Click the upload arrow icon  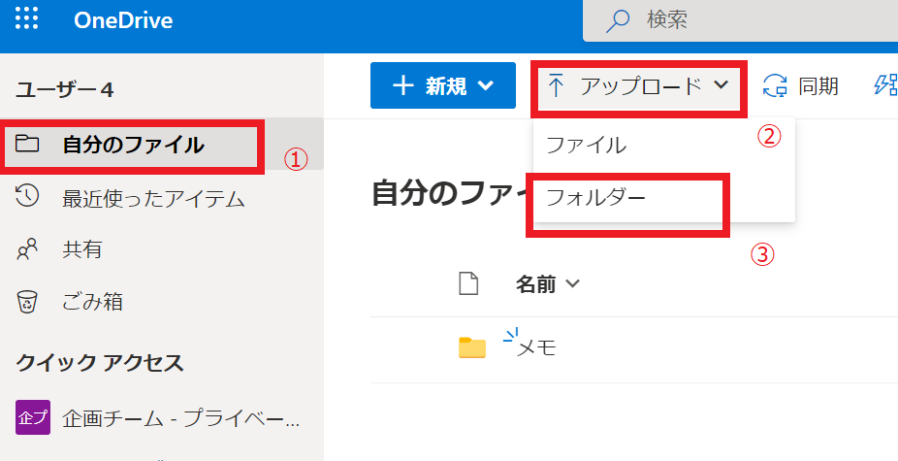point(556,86)
